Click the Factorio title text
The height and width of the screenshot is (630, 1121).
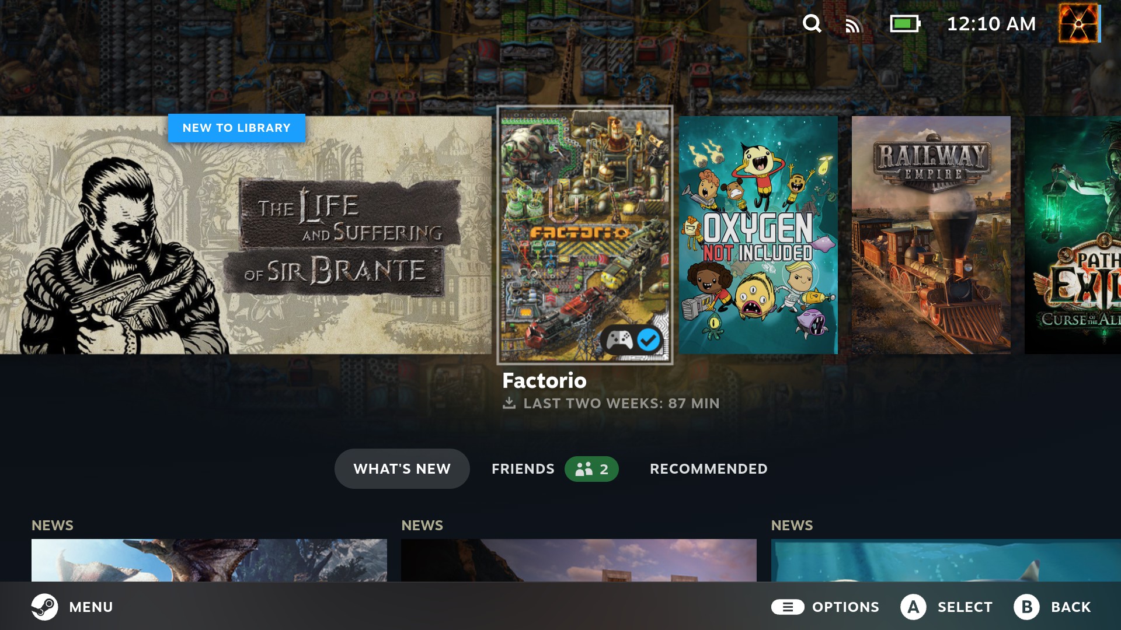pos(544,380)
